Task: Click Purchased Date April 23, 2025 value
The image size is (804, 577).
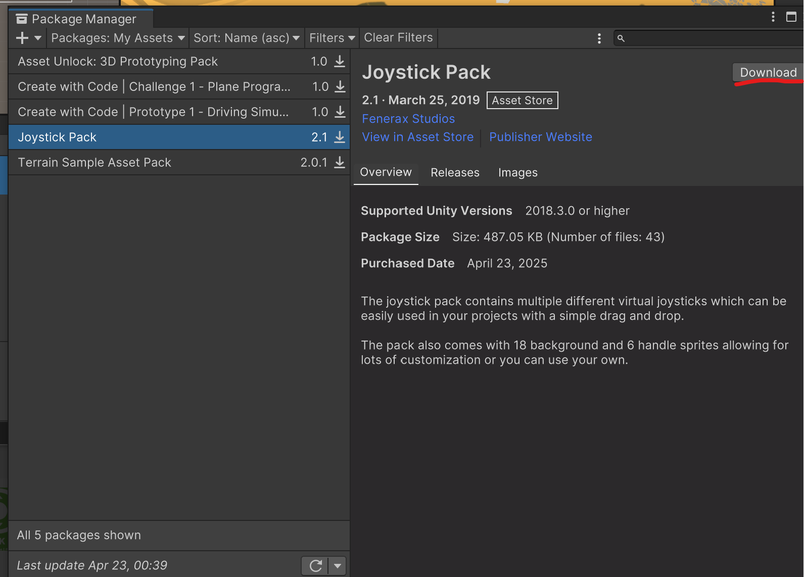Action: 507,263
